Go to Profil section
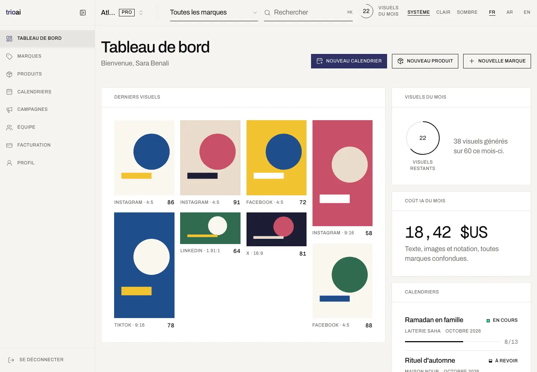 pyautogui.click(x=47, y=163)
